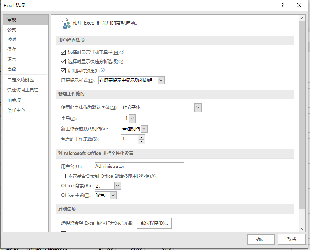Image resolution: width=310 pixels, height=250 pixels.
Task: Click info icon beside 启用实时预览
Action: [103, 70]
